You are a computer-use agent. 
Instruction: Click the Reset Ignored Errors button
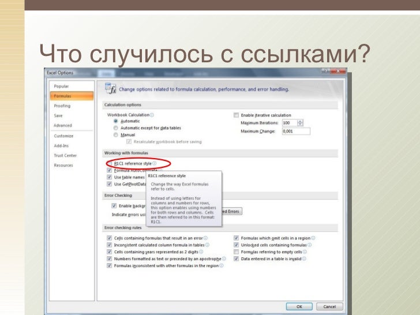coord(232,211)
